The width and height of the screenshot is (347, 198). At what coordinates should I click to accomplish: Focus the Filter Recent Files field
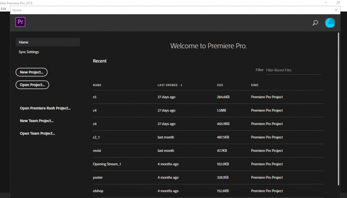pyautogui.click(x=293, y=70)
